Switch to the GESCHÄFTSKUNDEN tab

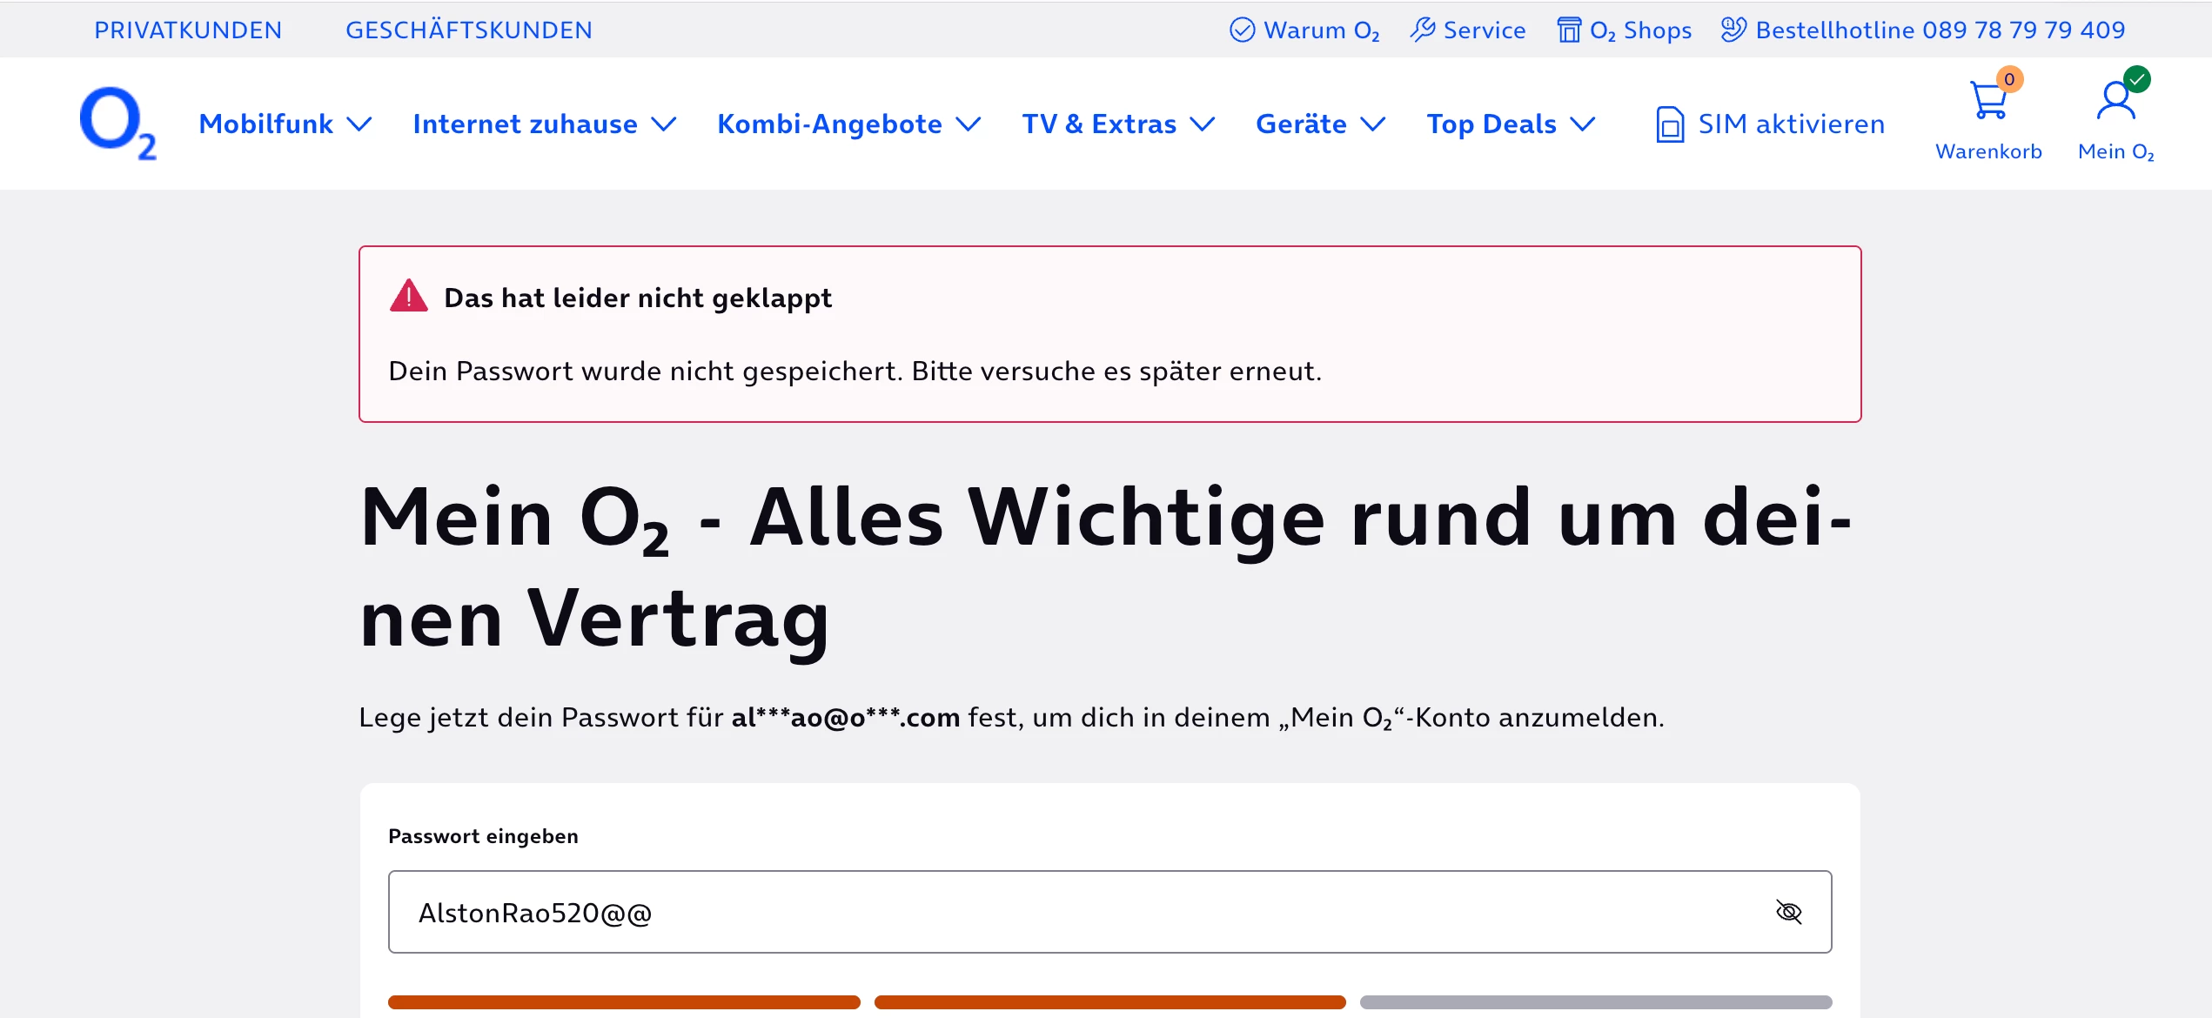[x=469, y=30]
